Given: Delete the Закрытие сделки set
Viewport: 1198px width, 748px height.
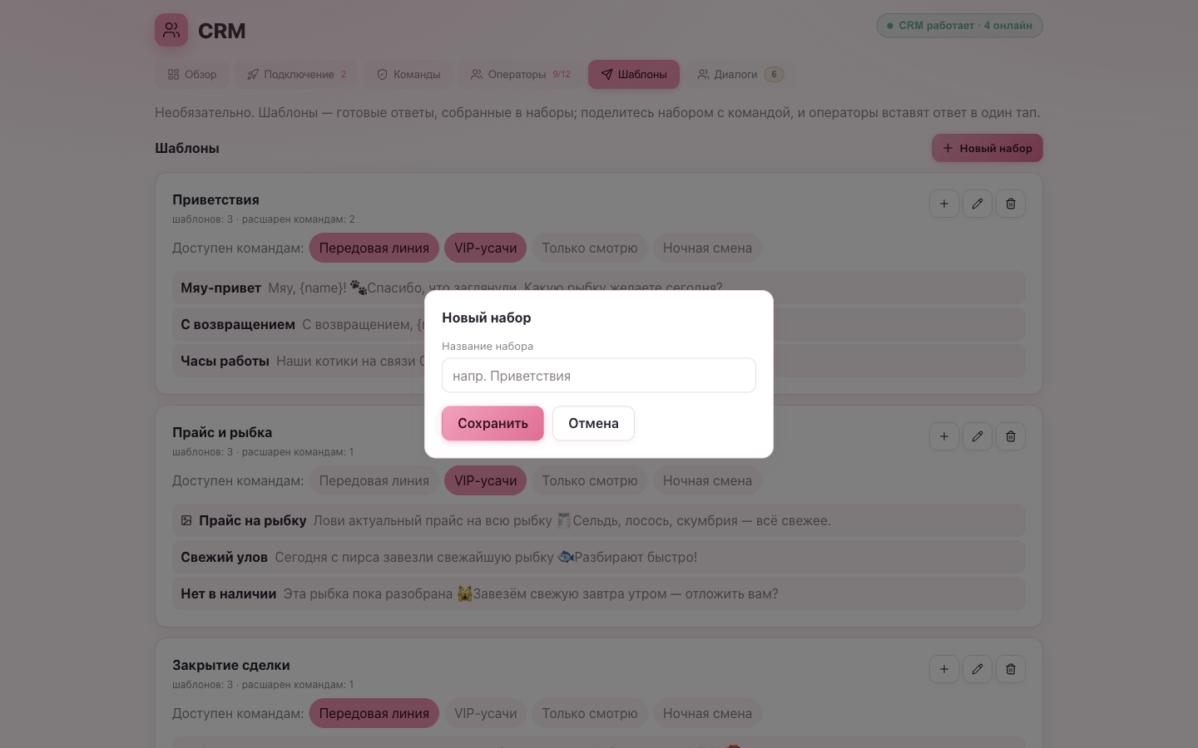Looking at the screenshot, I should coord(1011,669).
